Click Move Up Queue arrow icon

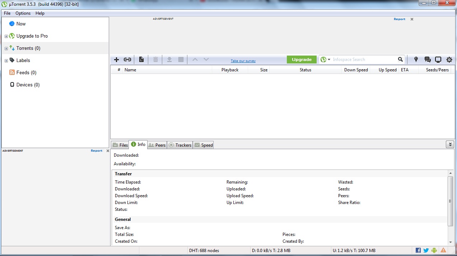(195, 60)
